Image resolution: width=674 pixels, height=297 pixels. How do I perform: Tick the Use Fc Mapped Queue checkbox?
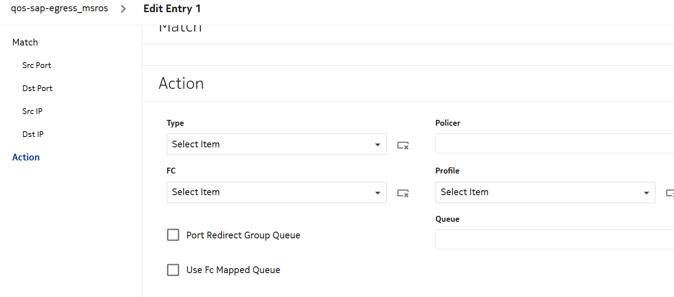pos(173,270)
